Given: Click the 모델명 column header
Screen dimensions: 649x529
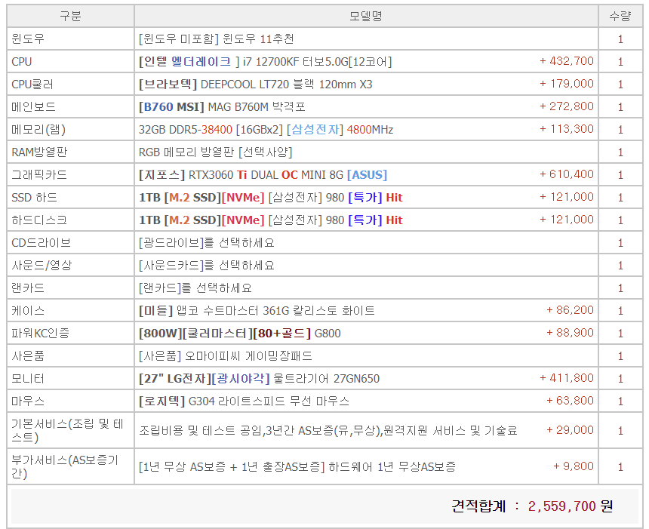Looking at the screenshot, I should tap(366, 16).
